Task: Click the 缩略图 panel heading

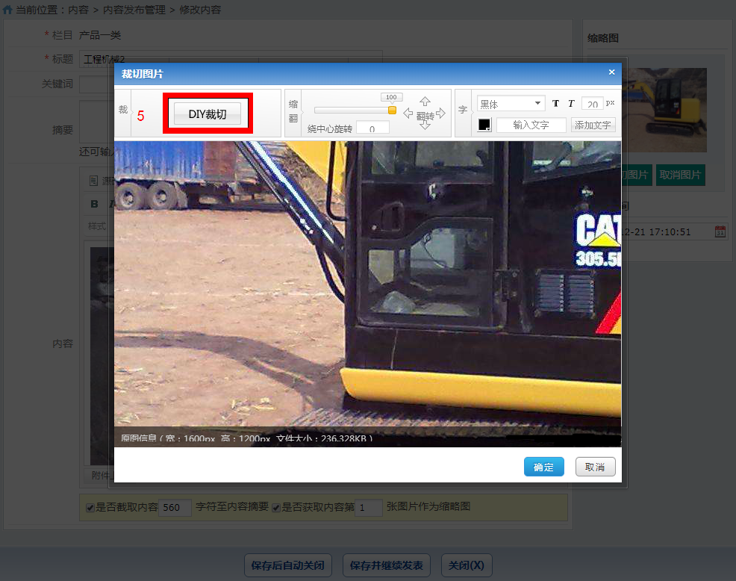Action: coord(602,38)
